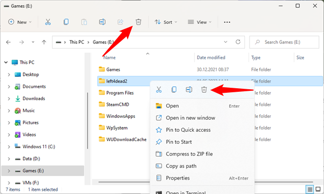Click the Copy icon in the toolbar

click(66, 22)
